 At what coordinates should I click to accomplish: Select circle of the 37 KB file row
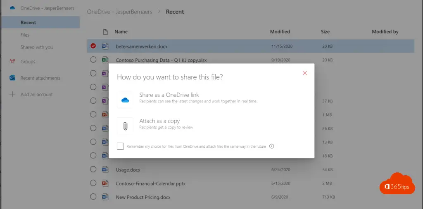point(93,101)
